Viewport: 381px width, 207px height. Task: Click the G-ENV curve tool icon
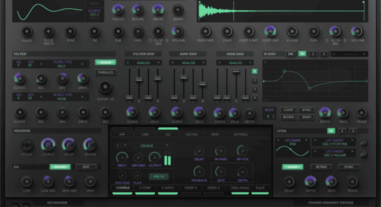click(x=291, y=54)
